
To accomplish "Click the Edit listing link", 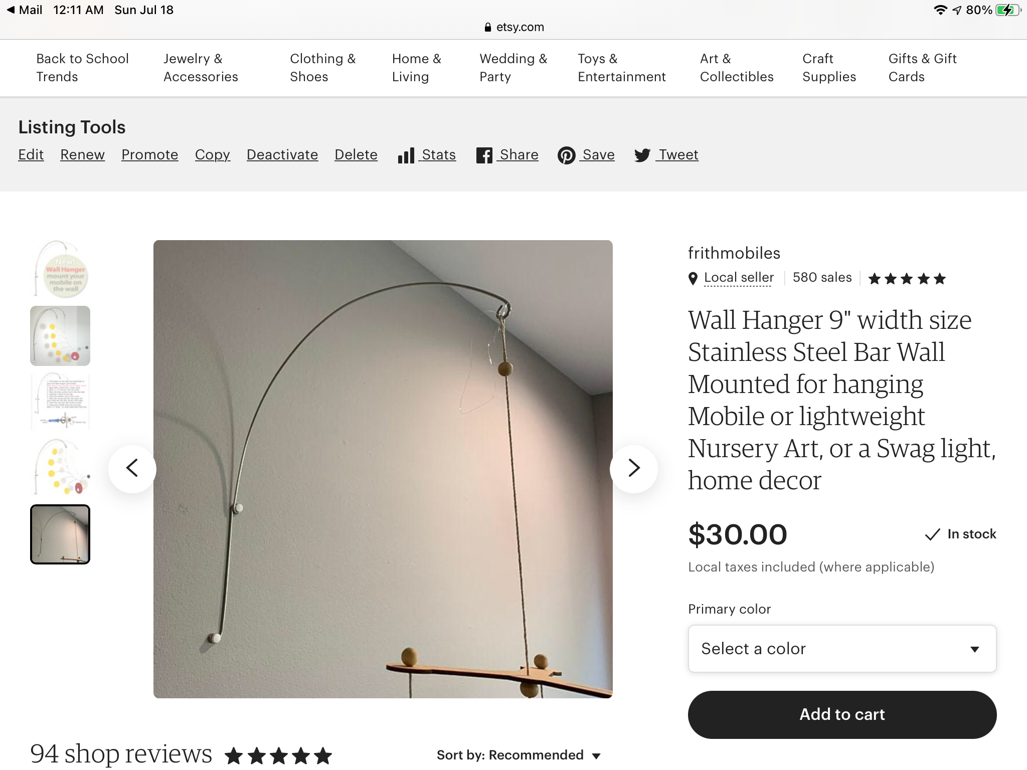I will pos(31,155).
